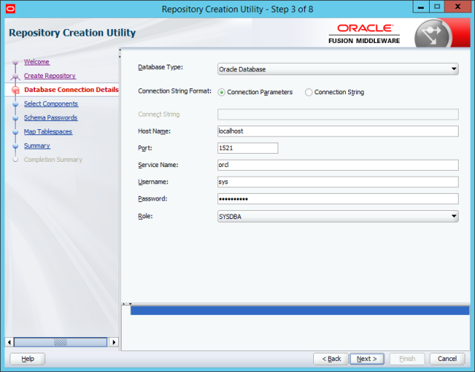Click the Select Components step node bullet
This screenshot has width=475, height=372.
click(x=16, y=104)
